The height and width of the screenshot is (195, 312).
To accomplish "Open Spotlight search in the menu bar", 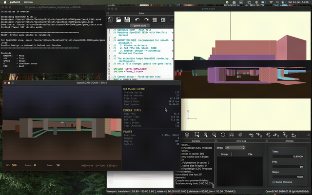I will point(277,2).
